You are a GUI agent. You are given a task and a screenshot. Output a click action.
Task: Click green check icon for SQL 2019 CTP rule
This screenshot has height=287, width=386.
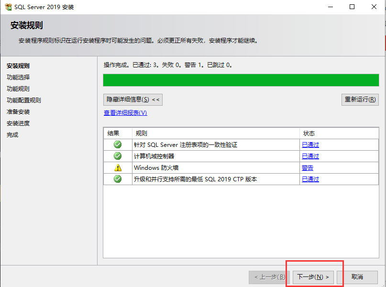[x=118, y=179]
